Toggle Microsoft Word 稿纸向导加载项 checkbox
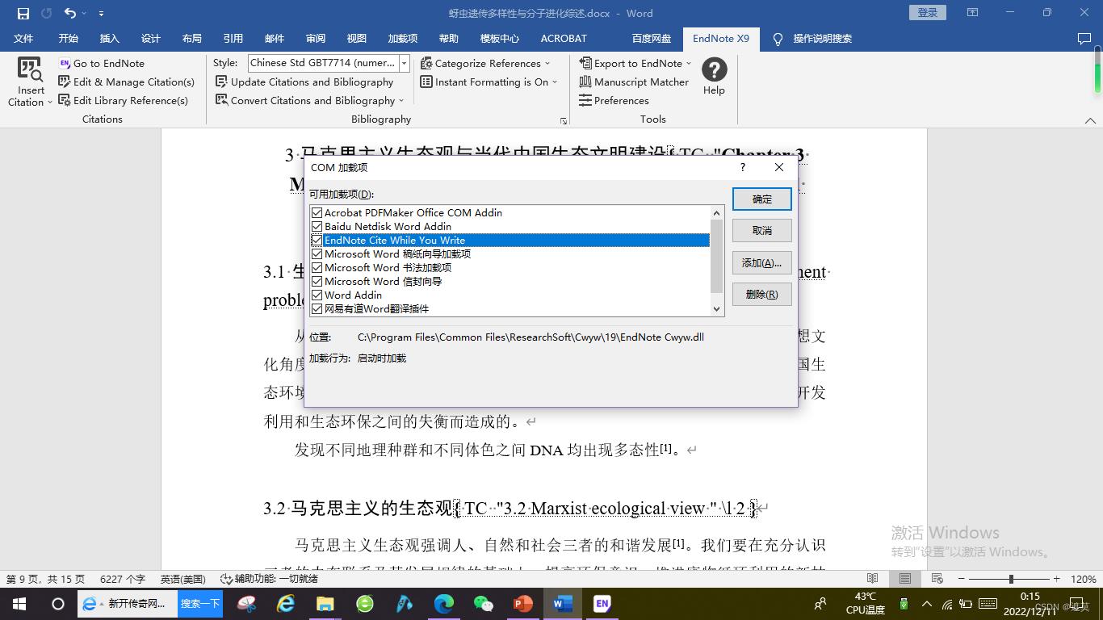 317,254
